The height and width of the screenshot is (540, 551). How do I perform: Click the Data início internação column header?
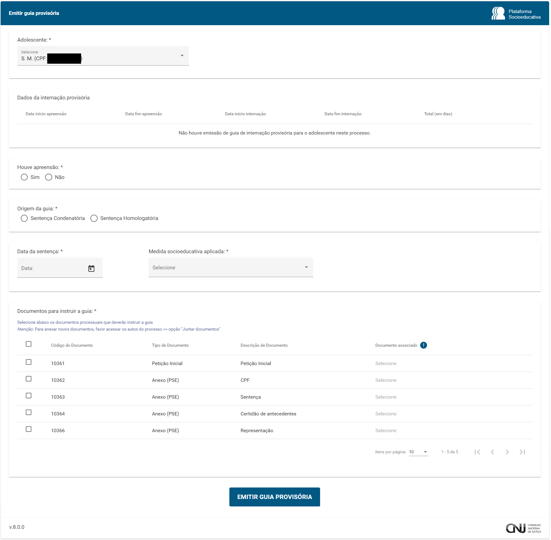click(246, 114)
